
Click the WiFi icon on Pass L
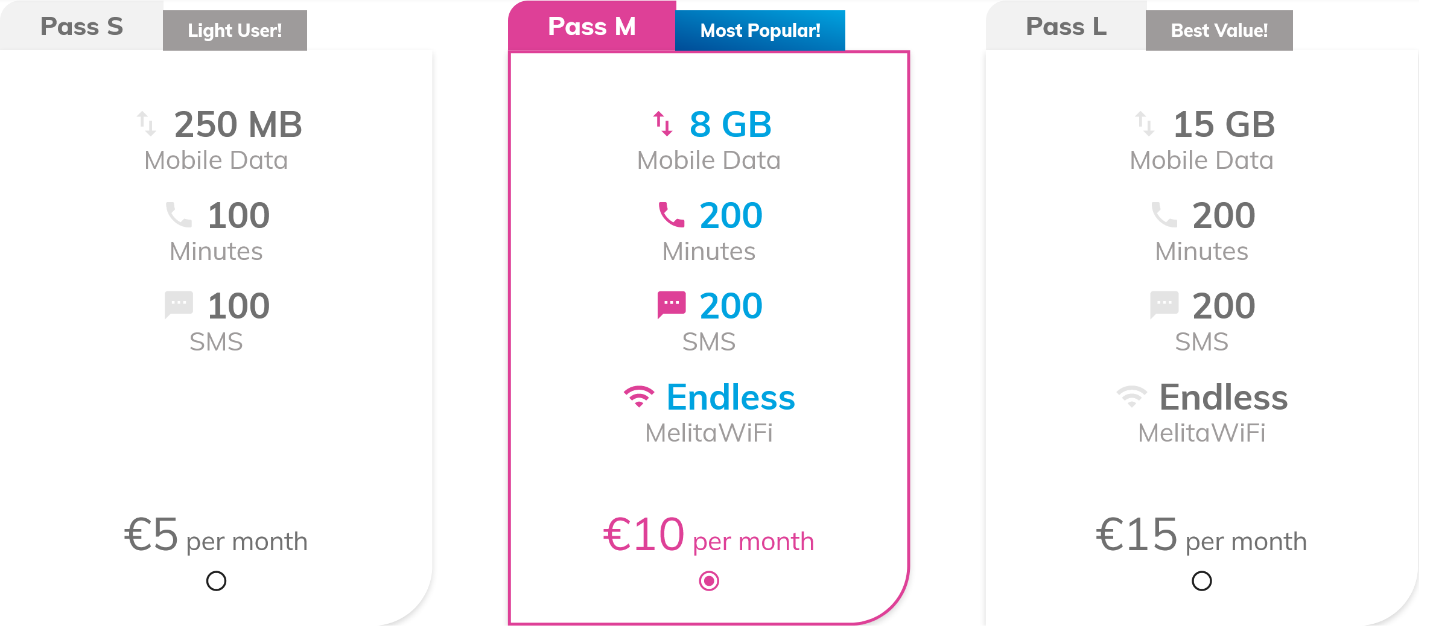[1131, 396]
